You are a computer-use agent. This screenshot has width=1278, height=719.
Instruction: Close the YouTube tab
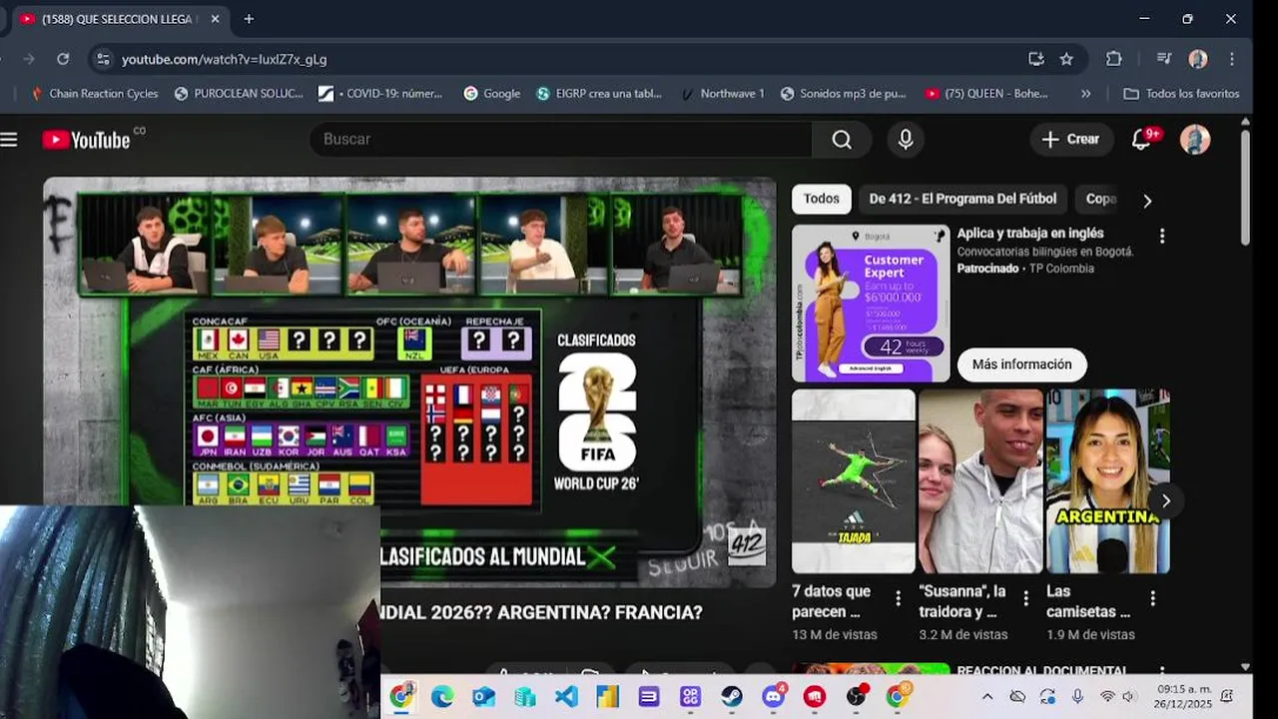click(x=215, y=19)
